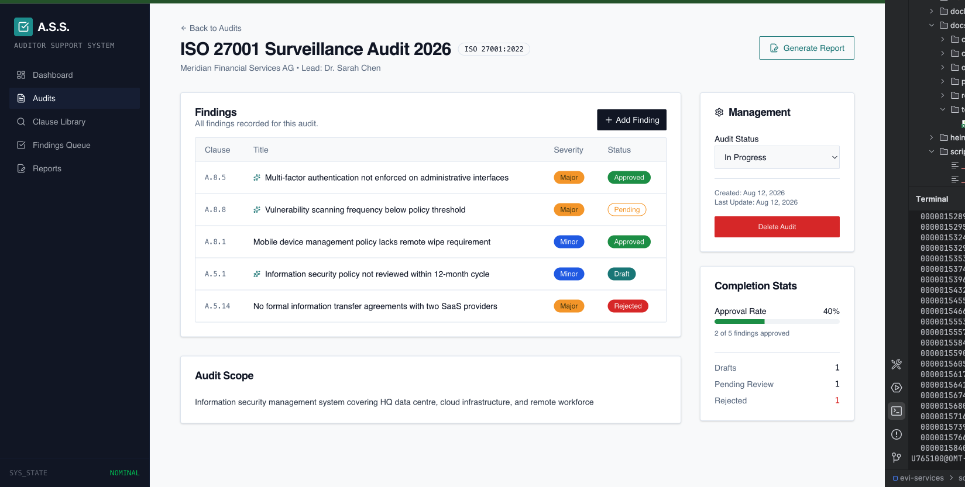Click Back to Audits link
The image size is (965, 487).
pos(211,28)
